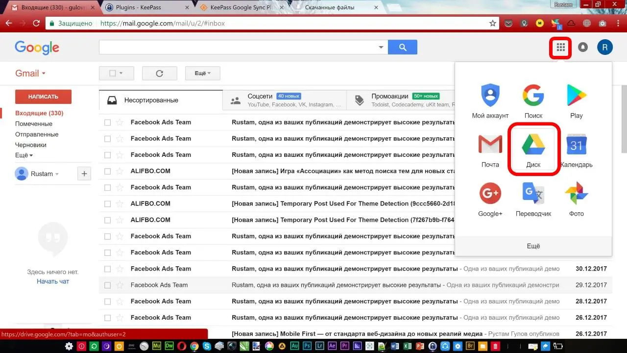Check the email dated 30.12.2017

point(108,269)
